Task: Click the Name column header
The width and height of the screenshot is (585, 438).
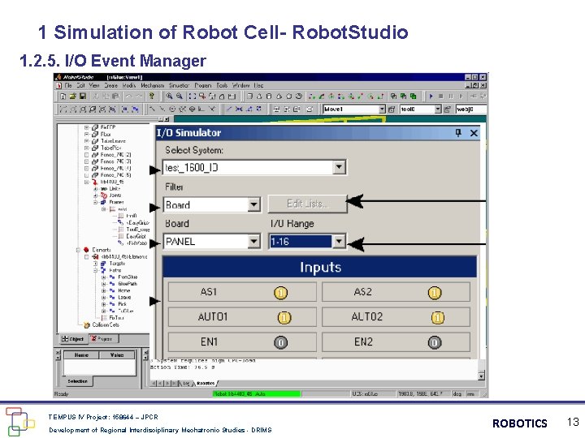Action: pyautogui.click(x=81, y=355)
